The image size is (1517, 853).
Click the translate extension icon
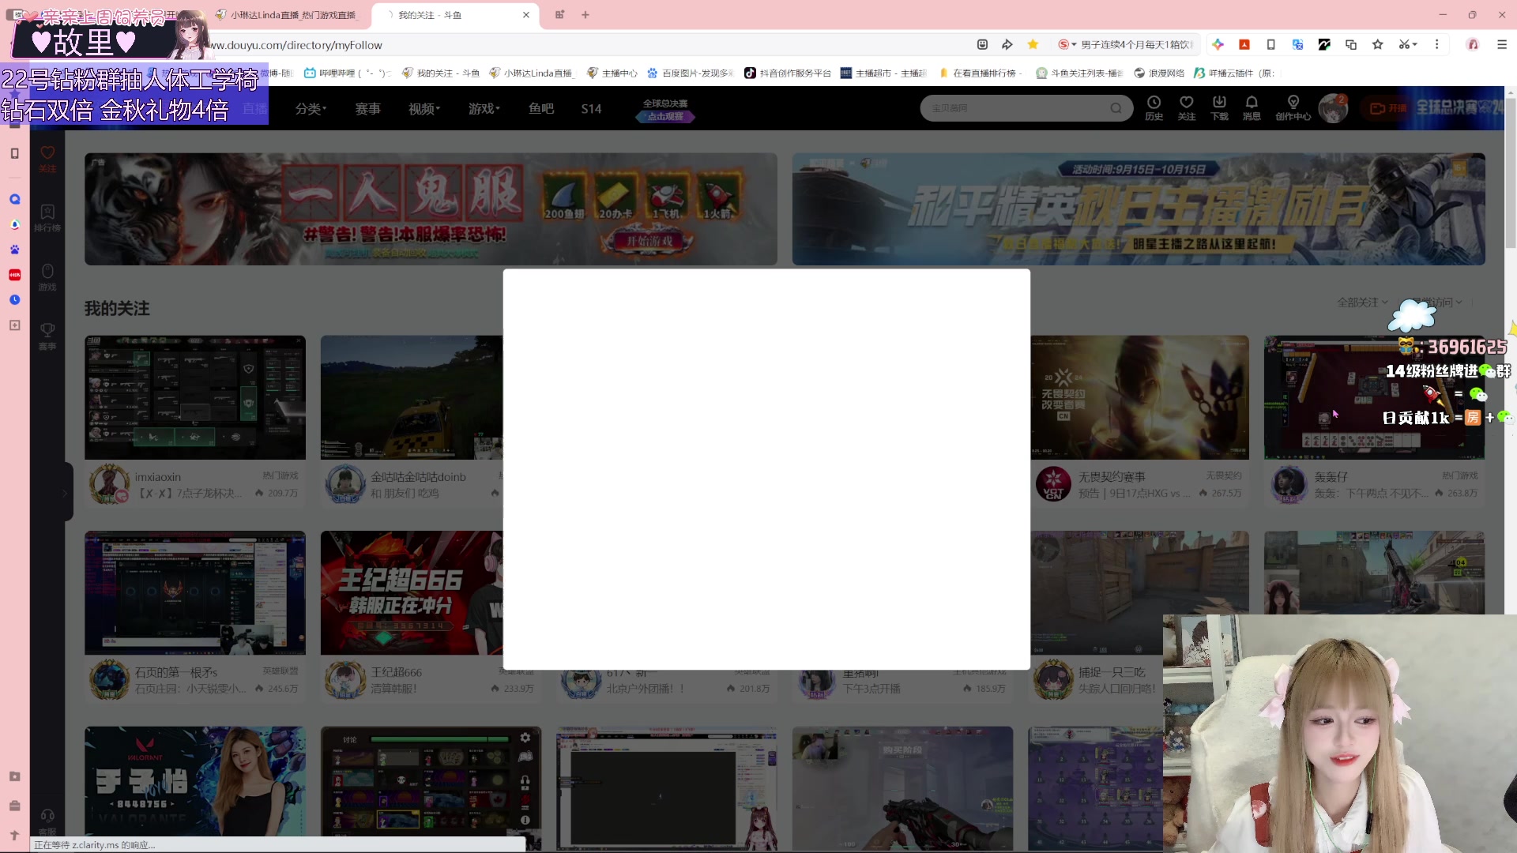pos(1297,45)
